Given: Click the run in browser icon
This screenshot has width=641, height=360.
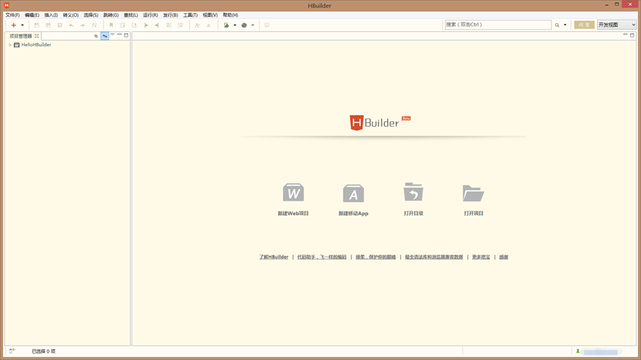Looking at the screenshot, I should [226, 25].
